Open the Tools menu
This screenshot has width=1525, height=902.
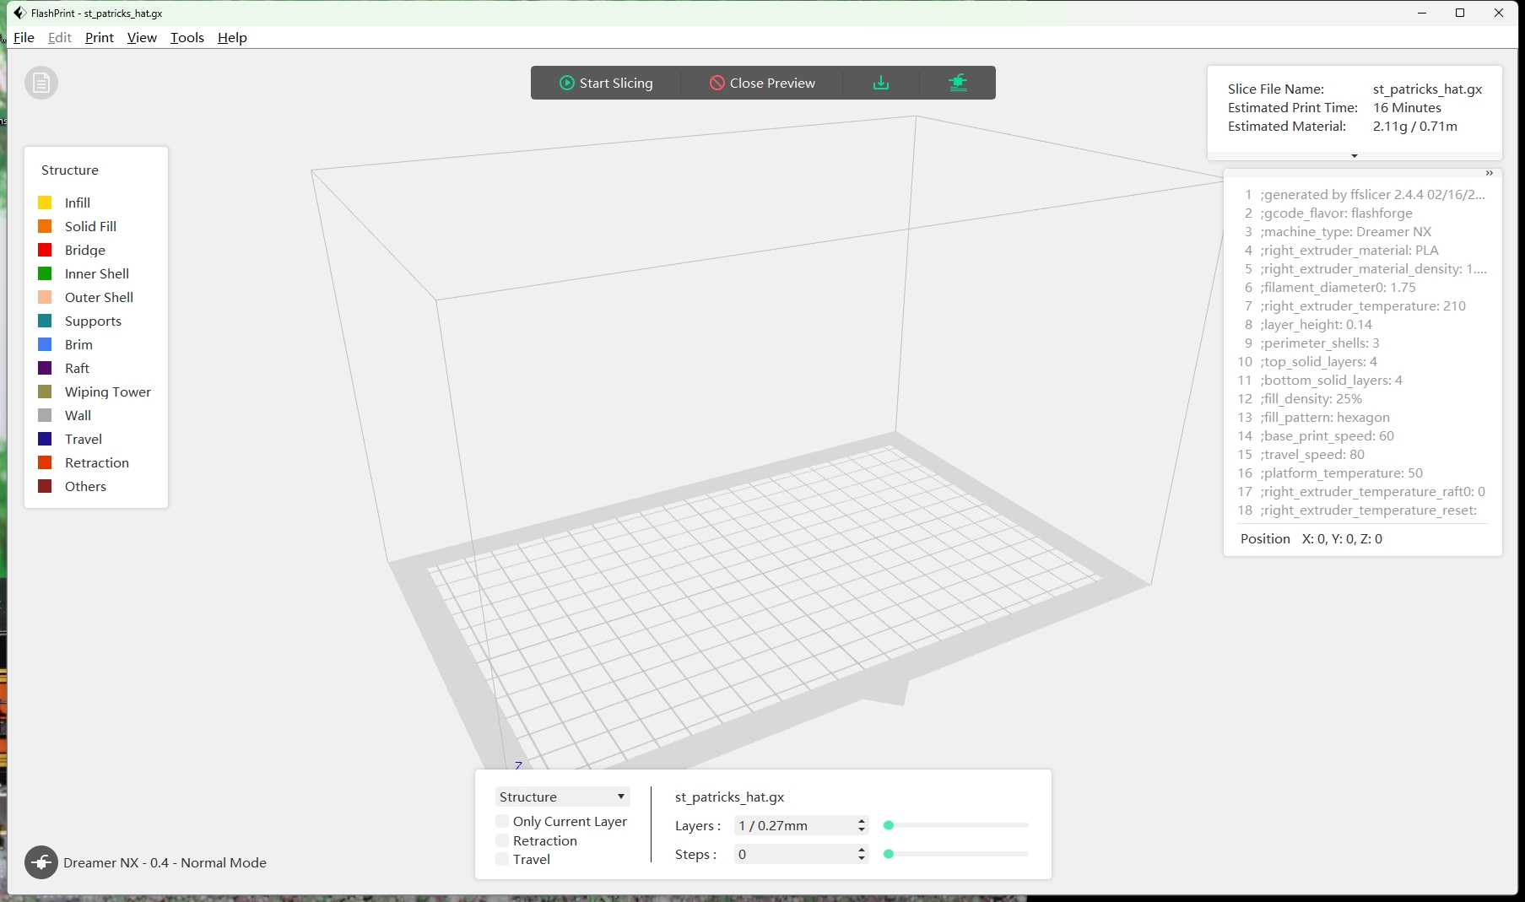(x=187, y=37)
